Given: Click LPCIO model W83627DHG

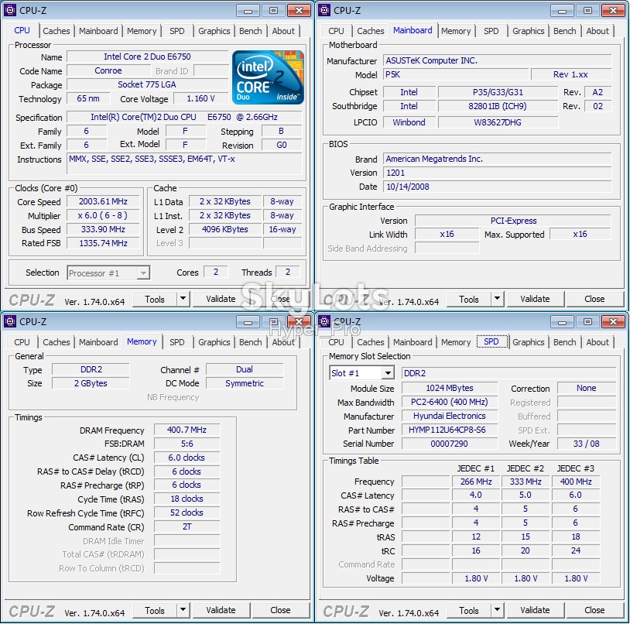Looking at the screenshot, I should [x=498, y=122].
